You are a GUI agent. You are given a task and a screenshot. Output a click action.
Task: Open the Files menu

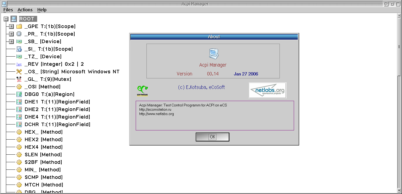[8, 10]
